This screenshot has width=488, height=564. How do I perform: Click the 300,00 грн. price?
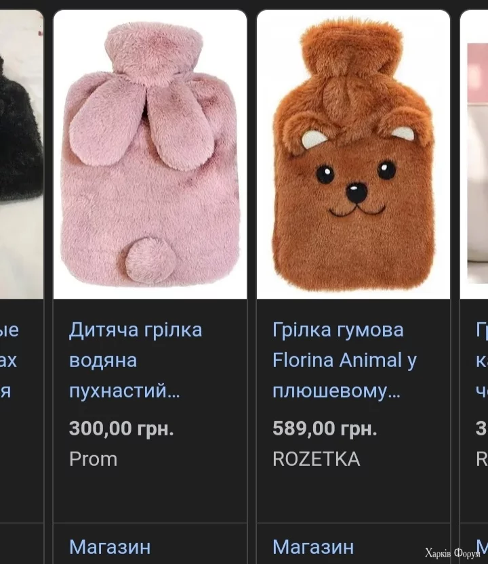pyautogui.click(x=121, y=429)
